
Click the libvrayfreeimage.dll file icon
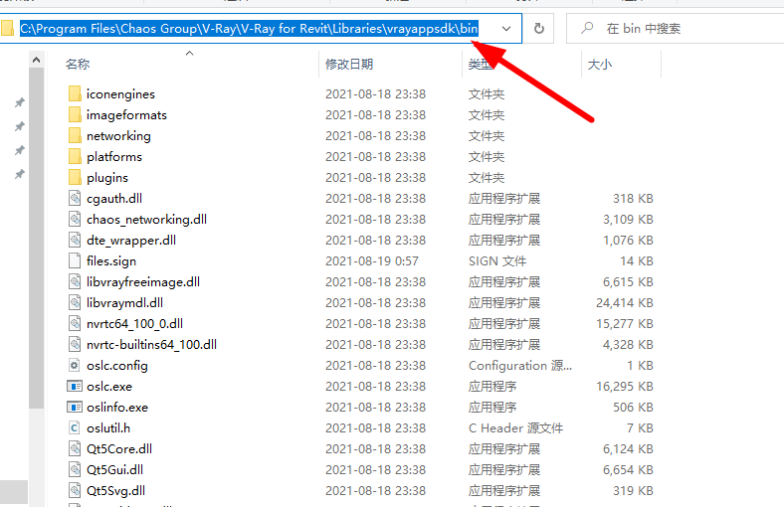pyautogui.click(x=75, y=282)
